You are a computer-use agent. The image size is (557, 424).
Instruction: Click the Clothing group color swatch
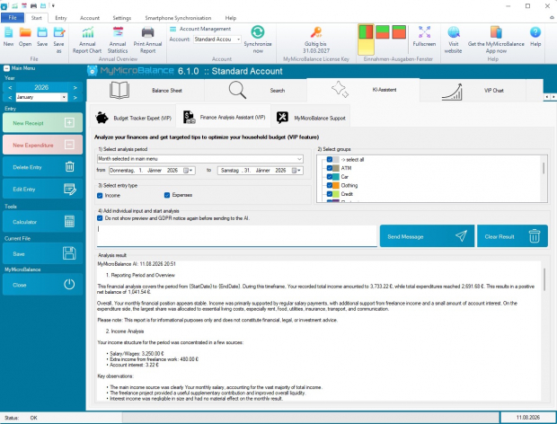coord(336,185)
